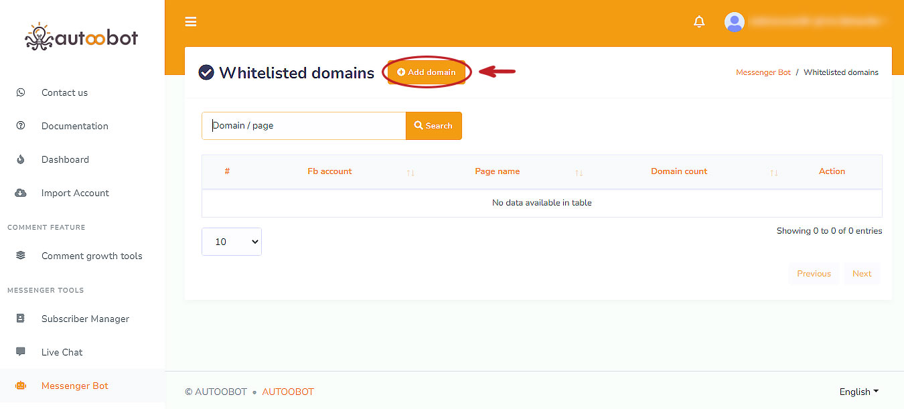Click the user profile avatar

click(x=735, y=22)
